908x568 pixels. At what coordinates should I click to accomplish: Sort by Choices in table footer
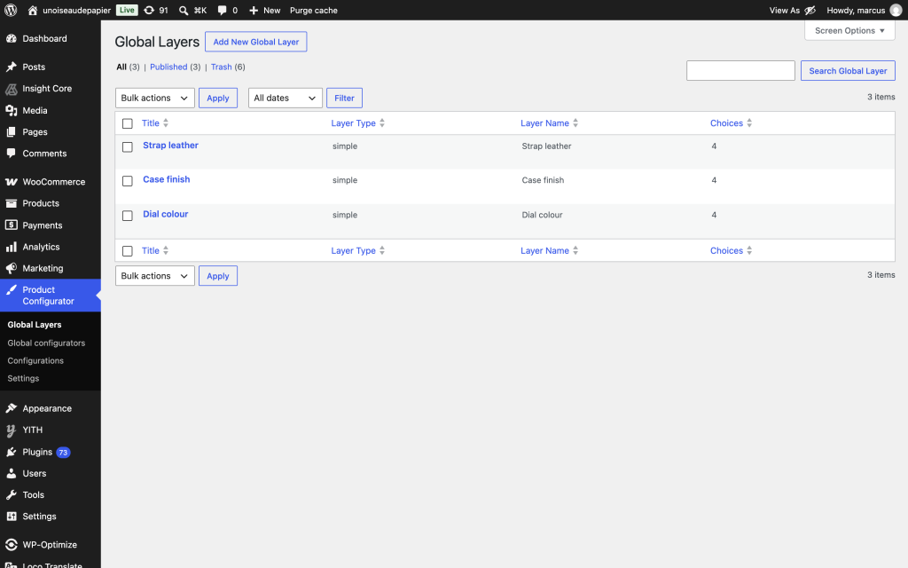(731, 250)
